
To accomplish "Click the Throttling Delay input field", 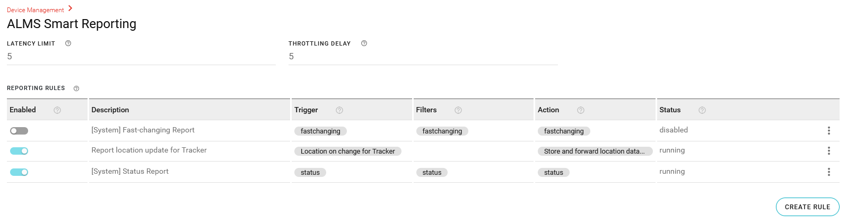I will pyautogui.click(x=423, y=57).
